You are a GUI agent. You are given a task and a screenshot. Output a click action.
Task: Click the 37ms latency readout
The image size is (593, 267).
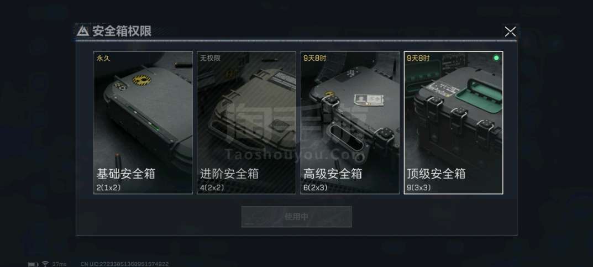(x=59, y=264)
